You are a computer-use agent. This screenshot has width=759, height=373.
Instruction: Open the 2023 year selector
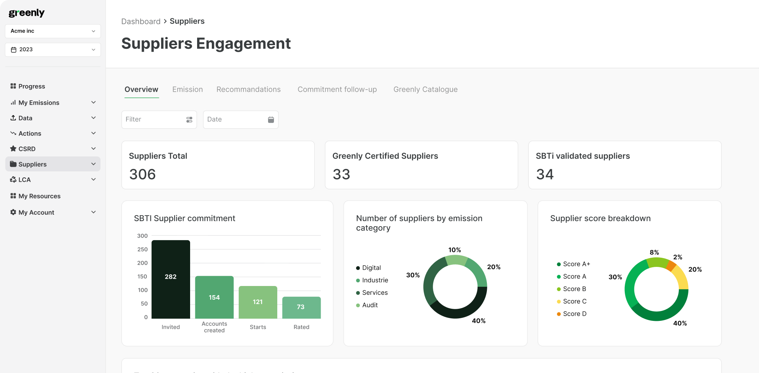(x=53, y=50)
